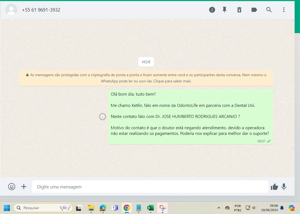Send a thumbs-up with the like icon
300x214 pixels.
click(274, 187)
